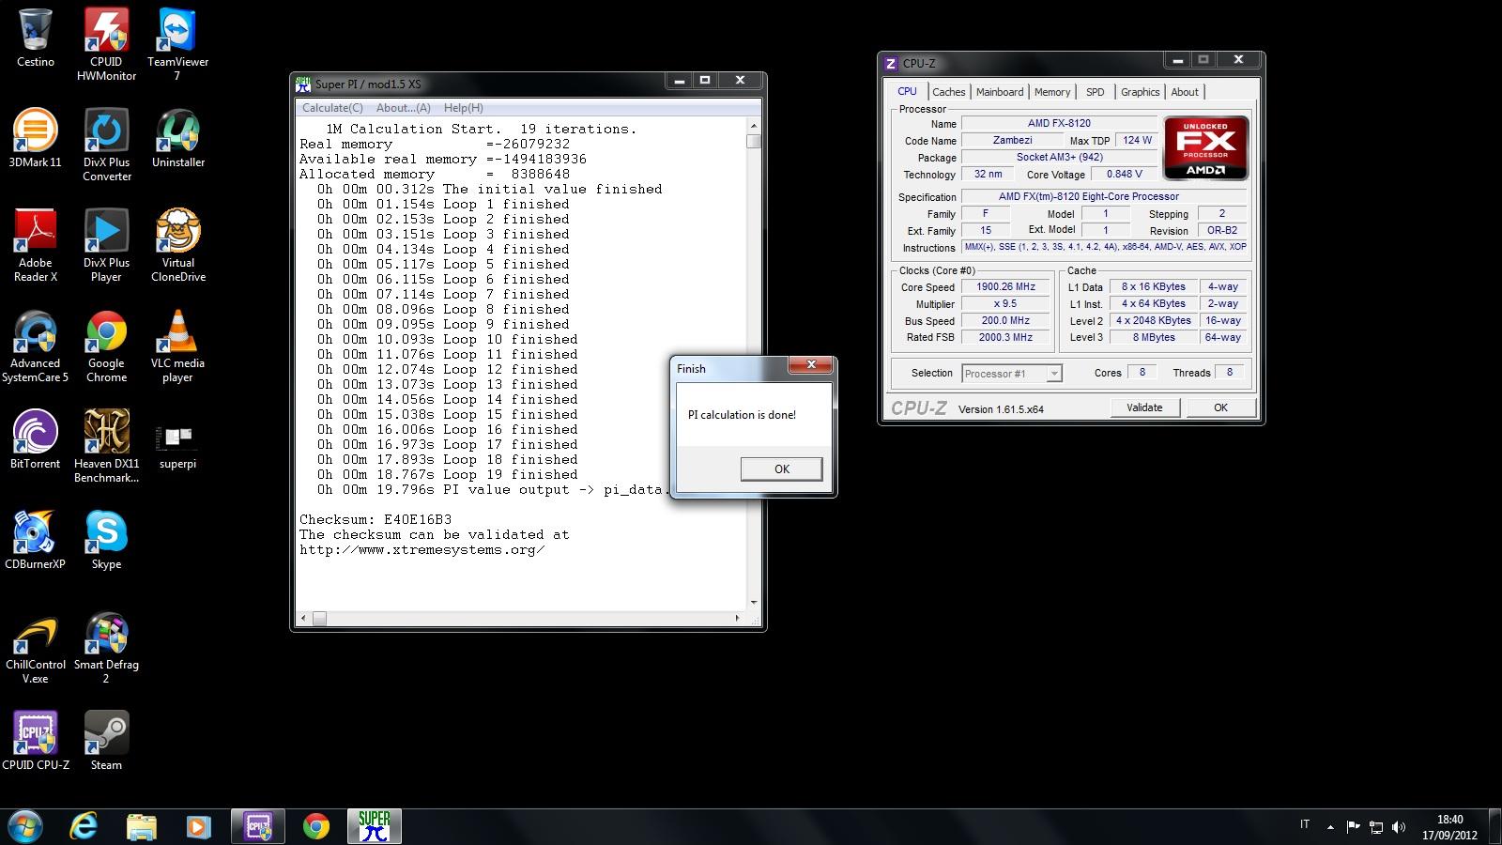Launch Heaven DX11 Benchmark icon
The height and width of the screenshot is (845, 1502).
(106, 446)
